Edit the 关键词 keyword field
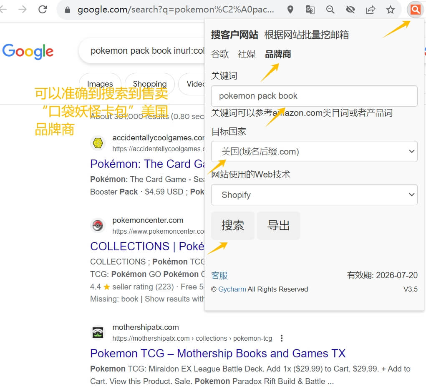The image size is (426, 389). (314, 96)
